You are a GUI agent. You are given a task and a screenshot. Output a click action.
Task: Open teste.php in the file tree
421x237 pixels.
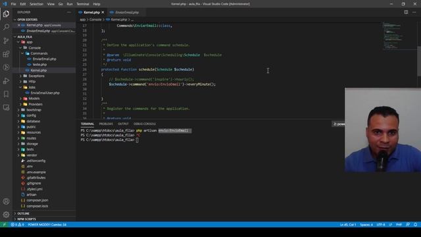(39, 65)
